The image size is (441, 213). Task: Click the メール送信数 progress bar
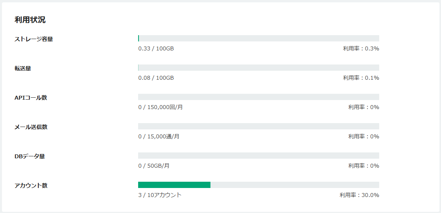pyautogui.click(x=259, y=126)
